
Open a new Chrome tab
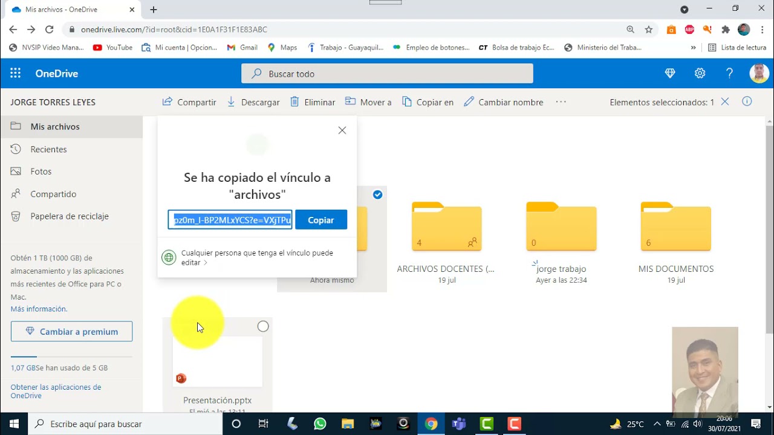point(154,10)
